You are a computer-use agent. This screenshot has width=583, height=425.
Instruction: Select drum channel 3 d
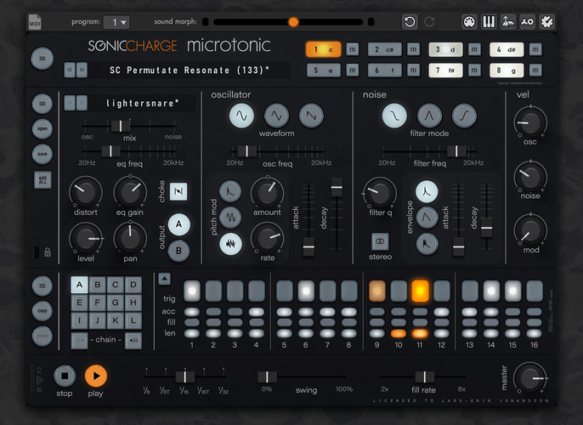pos(445,49)
